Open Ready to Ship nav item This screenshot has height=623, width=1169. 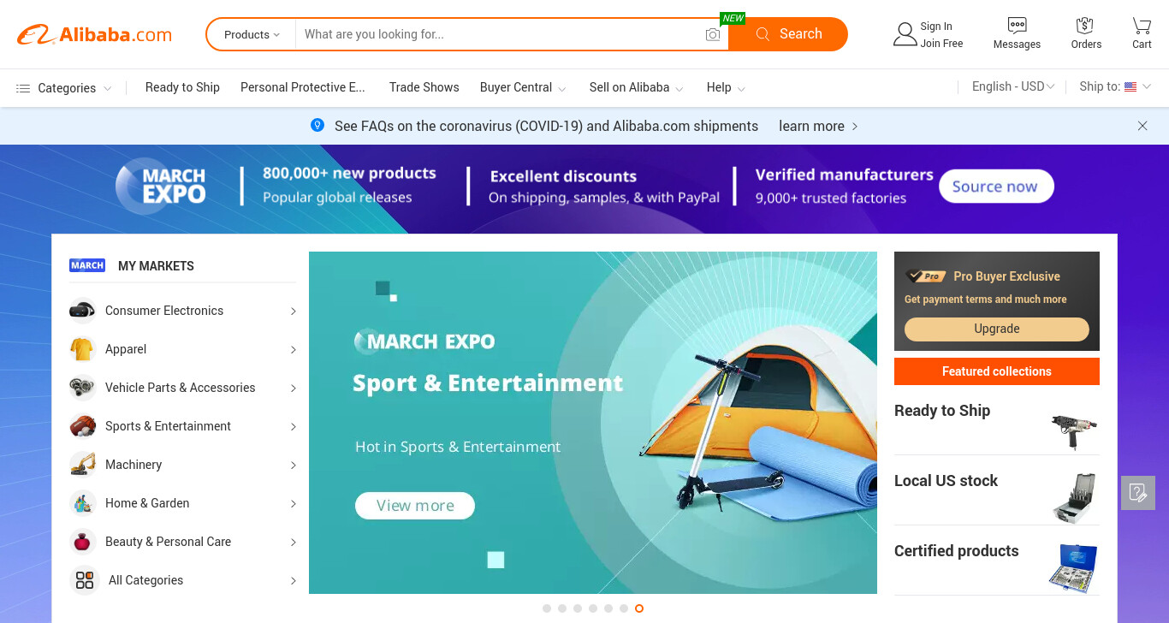click(182, 87)
